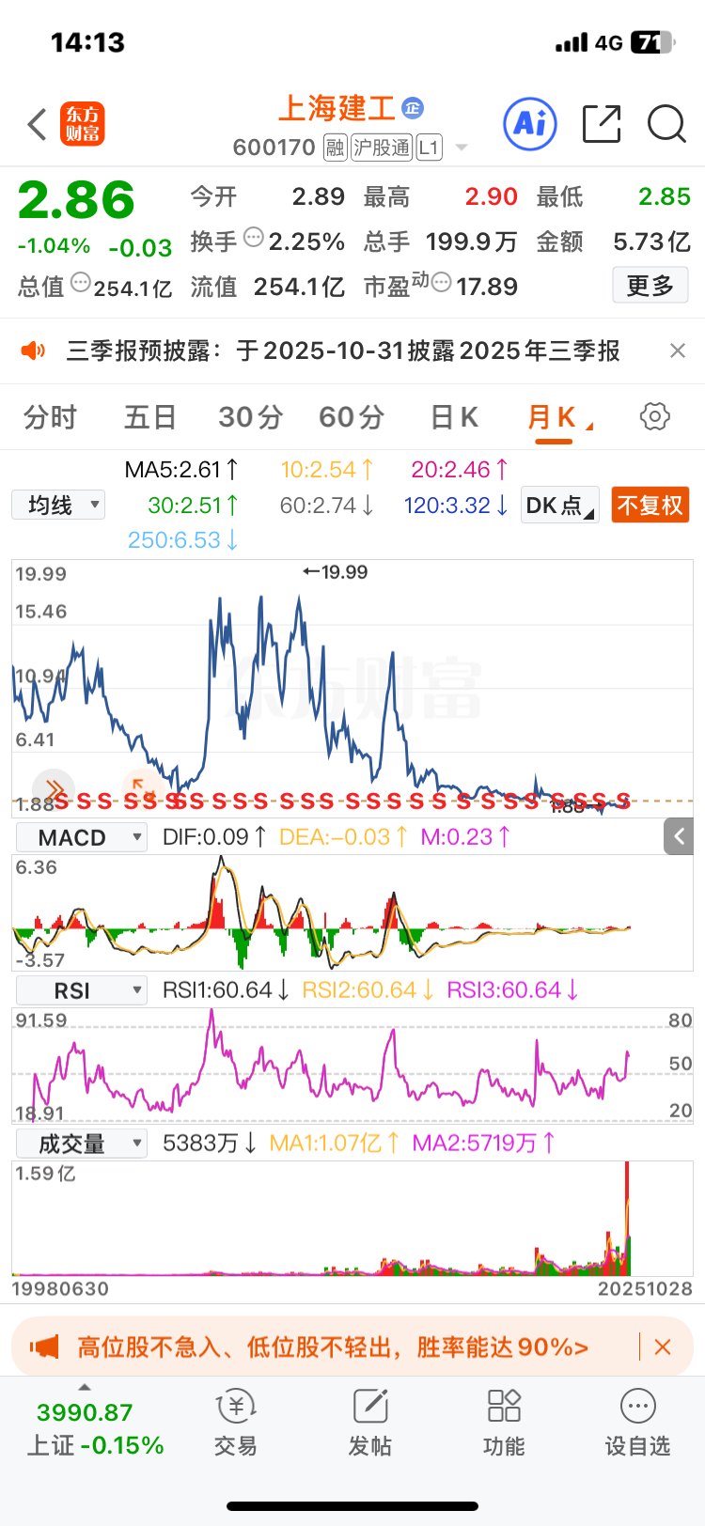Tap the info icon beside 总值

(x=81, y=282)
